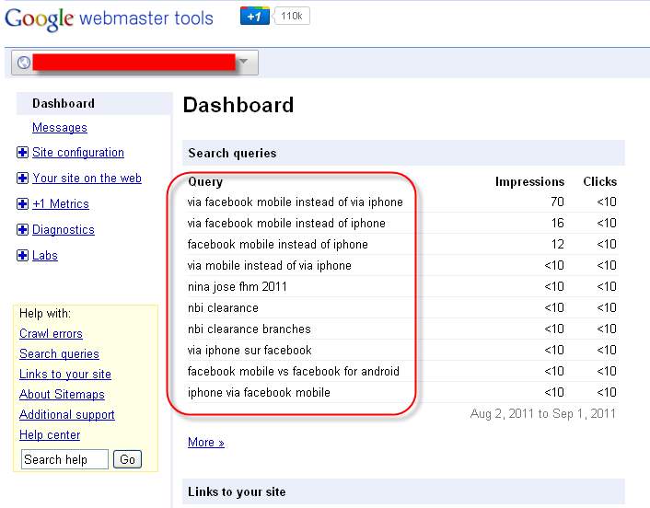The width and height of the screenshot is (650, 508).
Task: Click the 70 impressions value
Action: [557, 202]
